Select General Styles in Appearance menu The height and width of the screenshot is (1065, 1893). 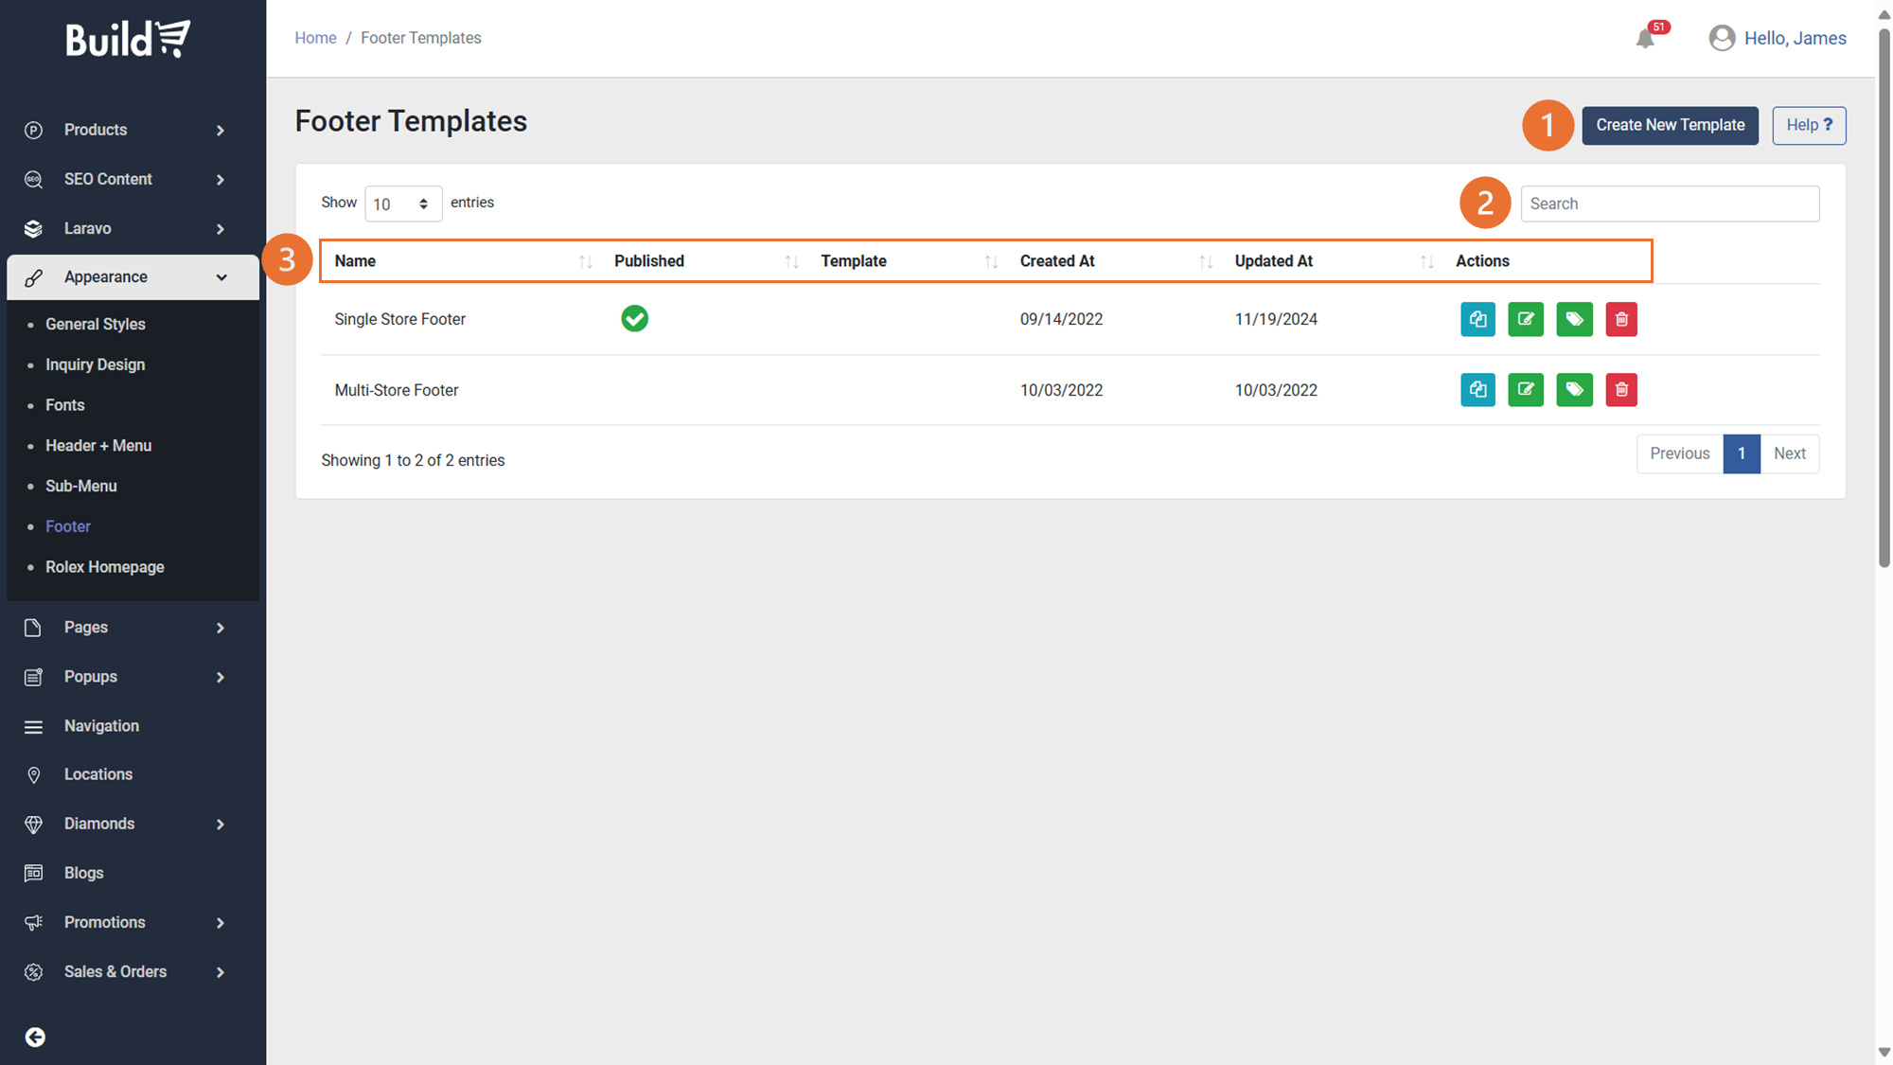point(96,324)
